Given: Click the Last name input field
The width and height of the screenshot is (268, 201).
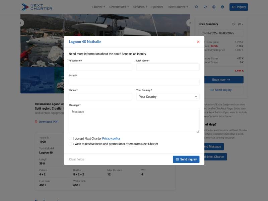Looking at the screenshot, I should point(168,67).
